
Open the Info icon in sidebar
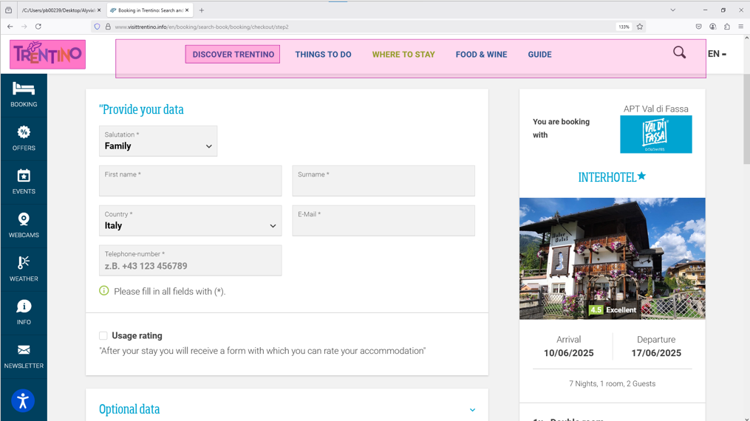tap(24, 307)
